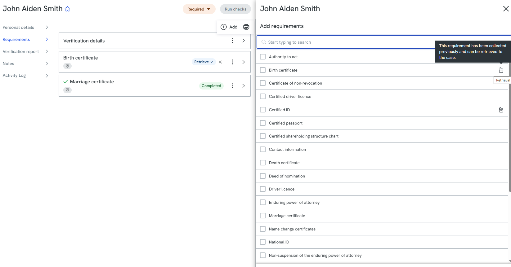Open the Personal details section

(25, 27)
